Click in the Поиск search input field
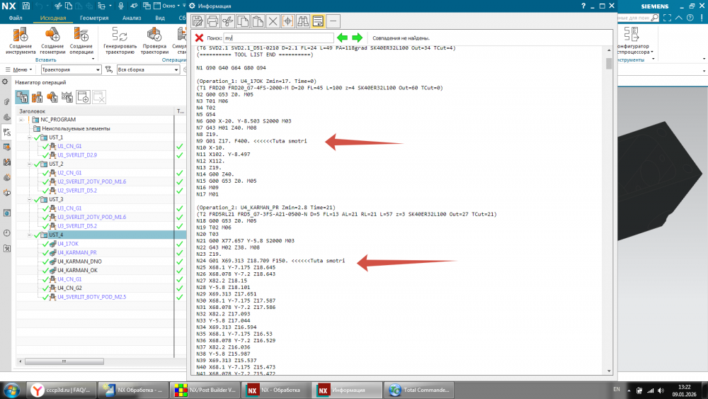This screenshot has height=399, width=708. 283,38
